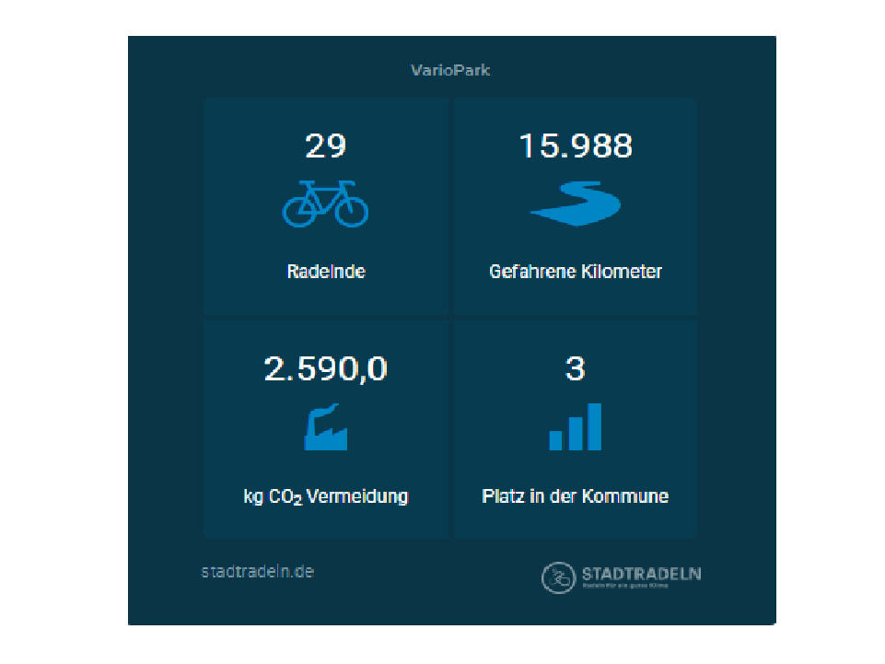Click the Platz in der Kommune label
885x664 pixels.
click(576, 496)
